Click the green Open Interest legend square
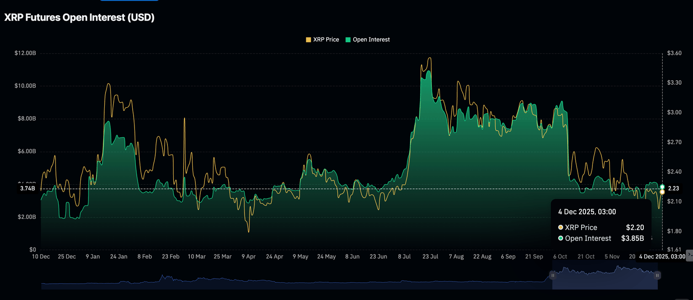This screenshot has height=300, width=693. point(348,40)
